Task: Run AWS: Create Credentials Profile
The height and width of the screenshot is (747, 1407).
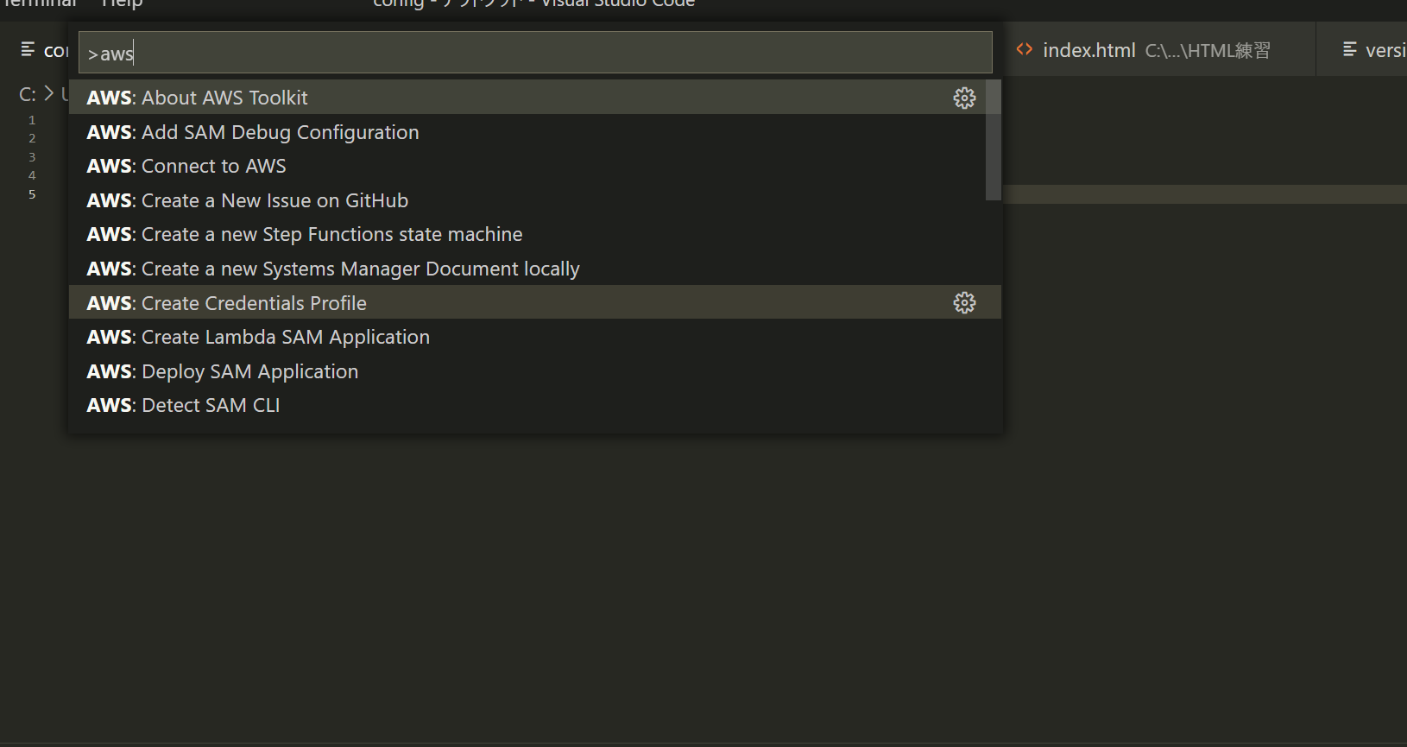Action: (x=535, y=302)
